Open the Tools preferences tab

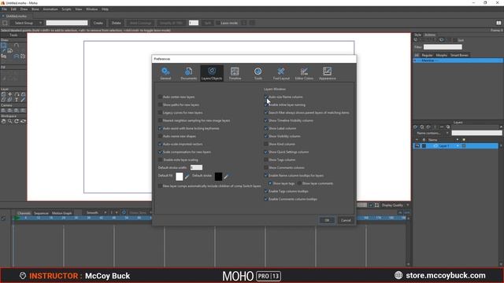[x=258, y=73]
